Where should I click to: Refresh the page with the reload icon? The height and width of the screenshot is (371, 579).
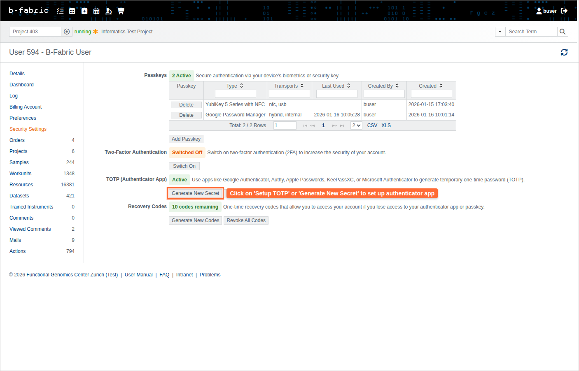coord(564,52)
